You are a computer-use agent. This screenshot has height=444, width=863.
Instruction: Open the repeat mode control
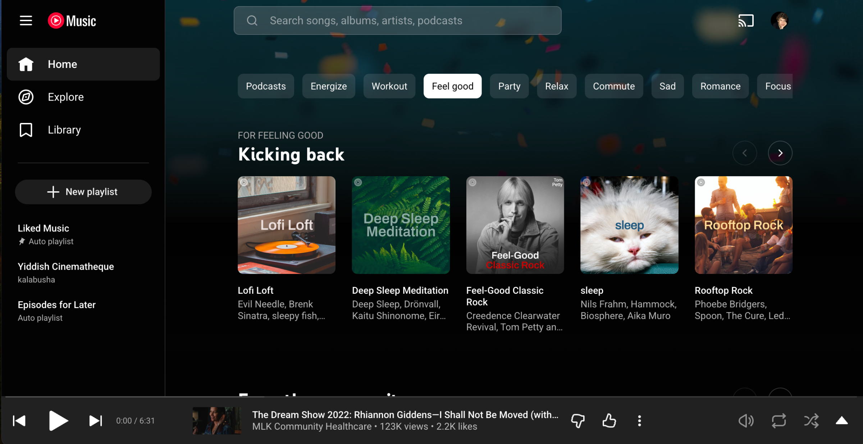779,420
